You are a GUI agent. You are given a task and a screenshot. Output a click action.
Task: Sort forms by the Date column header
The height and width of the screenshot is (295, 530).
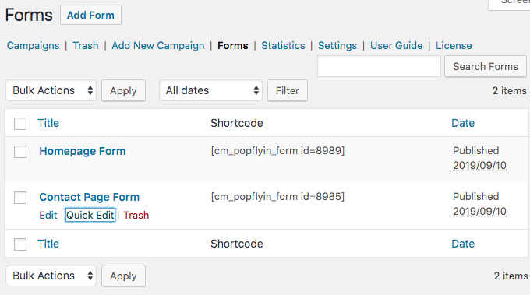pos(463,123)
